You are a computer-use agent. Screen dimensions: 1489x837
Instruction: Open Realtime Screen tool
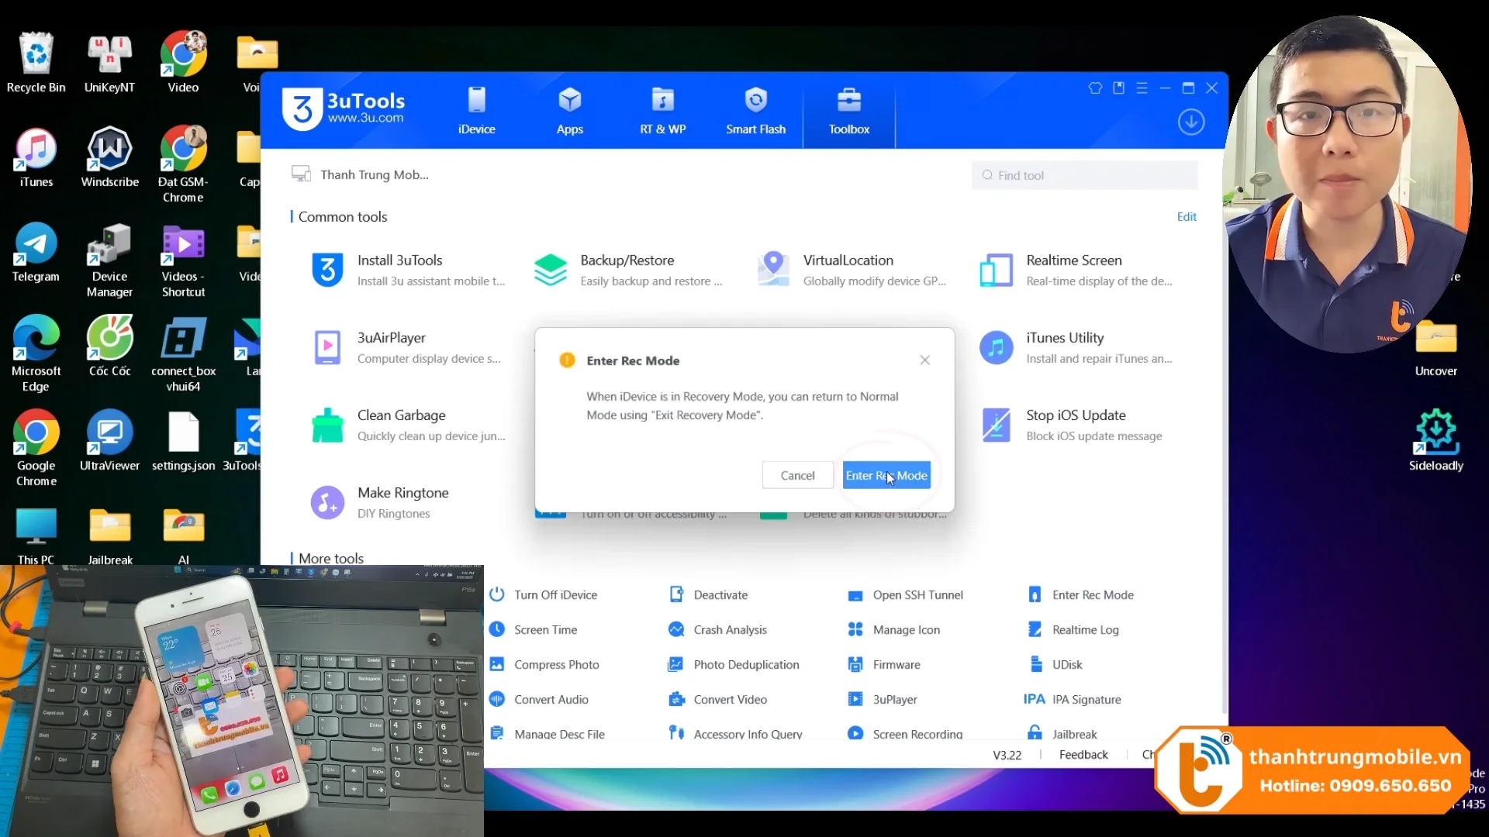pos(1075,270)
